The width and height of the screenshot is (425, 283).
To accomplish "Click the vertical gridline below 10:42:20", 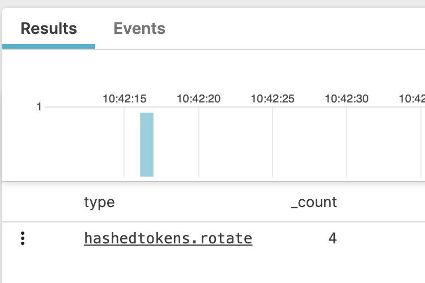I will coord(199,145).
